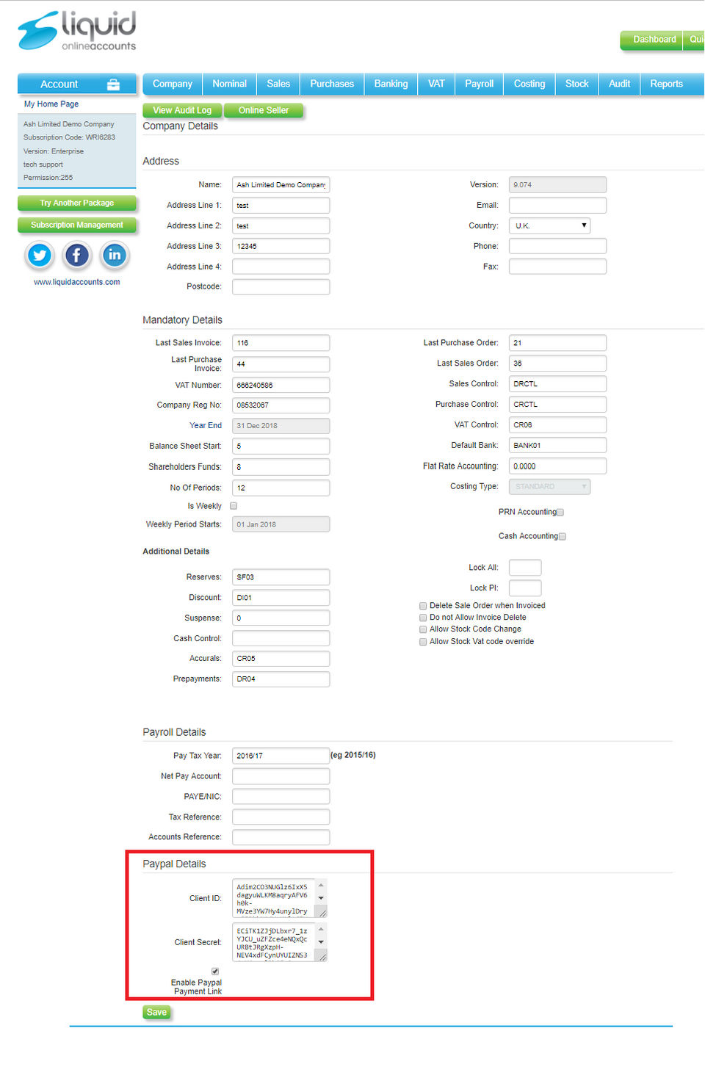Click the Tax Reference field
Image resolution: width=705 pixels, height=1092 pixels.
point(281,817)
